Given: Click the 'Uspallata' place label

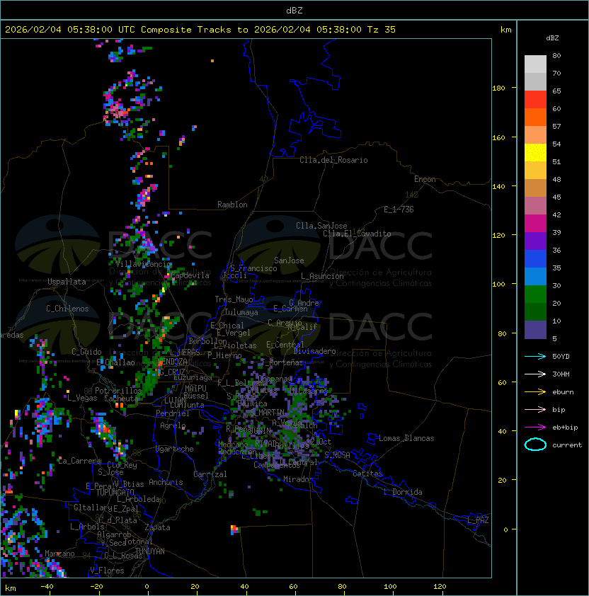Looking at the screenshot, I should [x=67, y=282].
